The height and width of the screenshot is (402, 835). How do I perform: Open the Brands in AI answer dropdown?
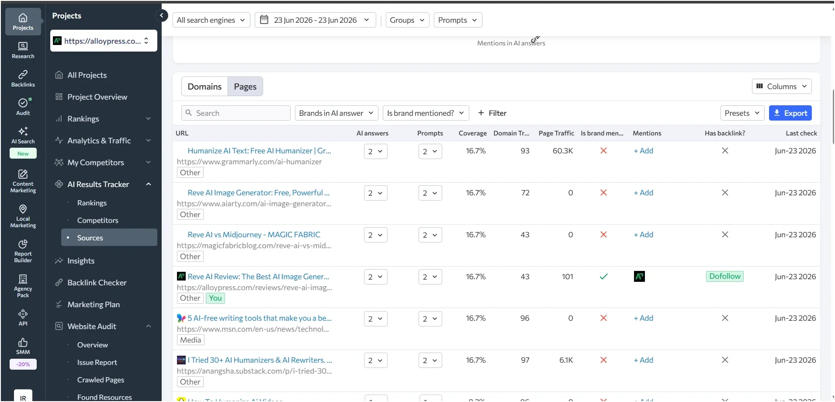[336, 113]
